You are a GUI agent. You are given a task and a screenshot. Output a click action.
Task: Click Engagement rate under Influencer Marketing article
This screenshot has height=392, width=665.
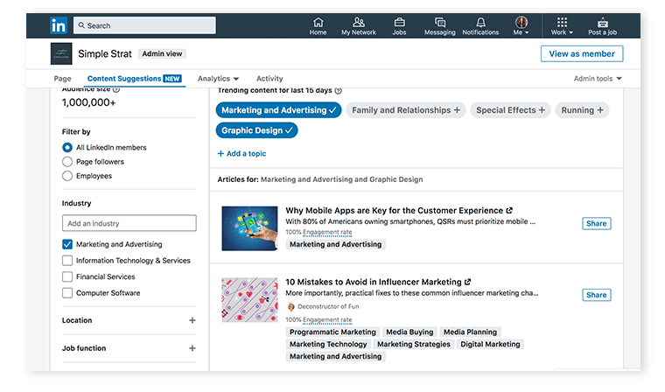pos(327,320)
